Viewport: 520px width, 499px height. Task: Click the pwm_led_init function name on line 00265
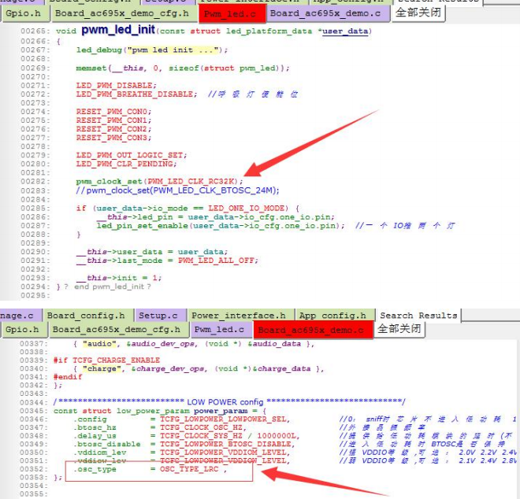118,30
